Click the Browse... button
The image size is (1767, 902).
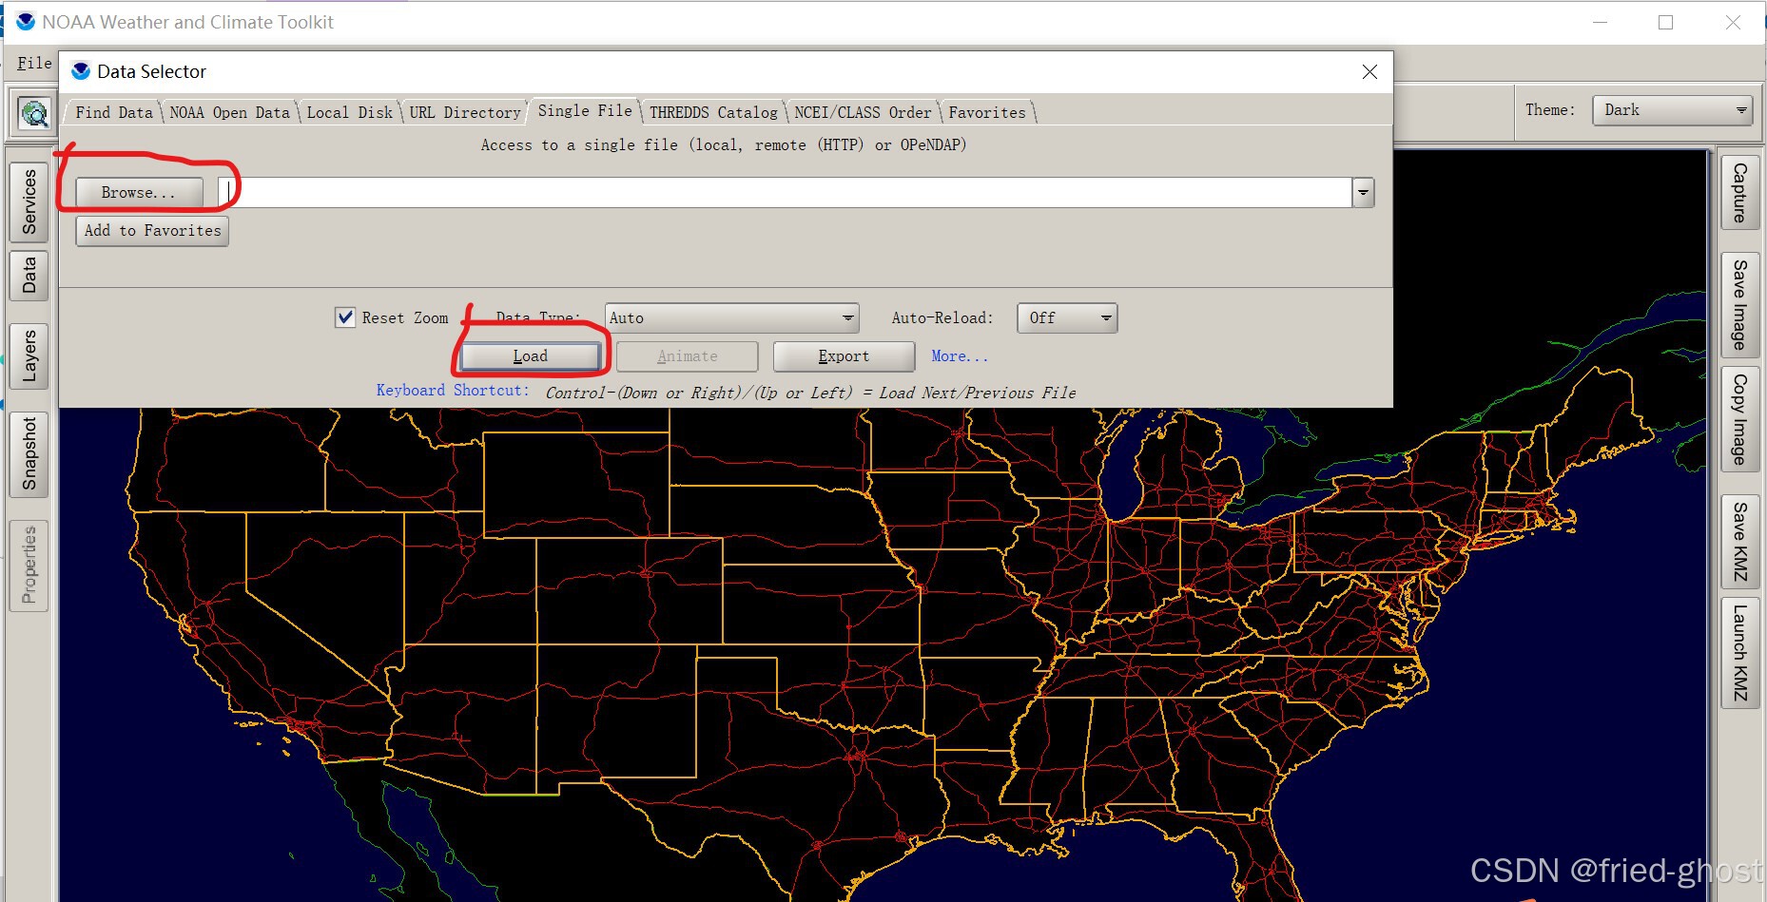pos(139,192)
